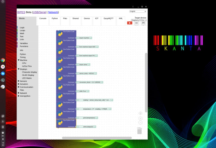
Task: Open the Network link in the header
Action: tap(53, 12)
